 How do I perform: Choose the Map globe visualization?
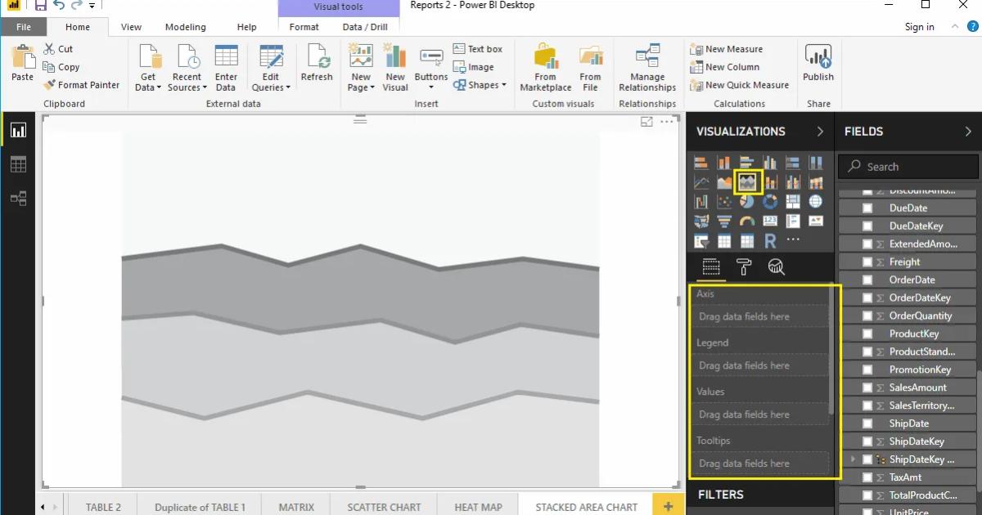point(815,201)
